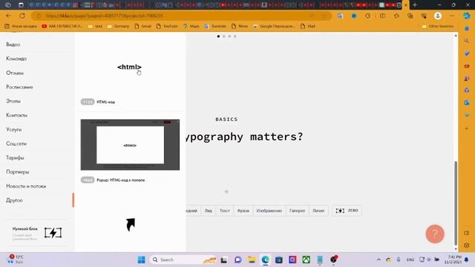Open a new browser tab
The height and width of the screenshot is (267, 475).
point(415,5)
